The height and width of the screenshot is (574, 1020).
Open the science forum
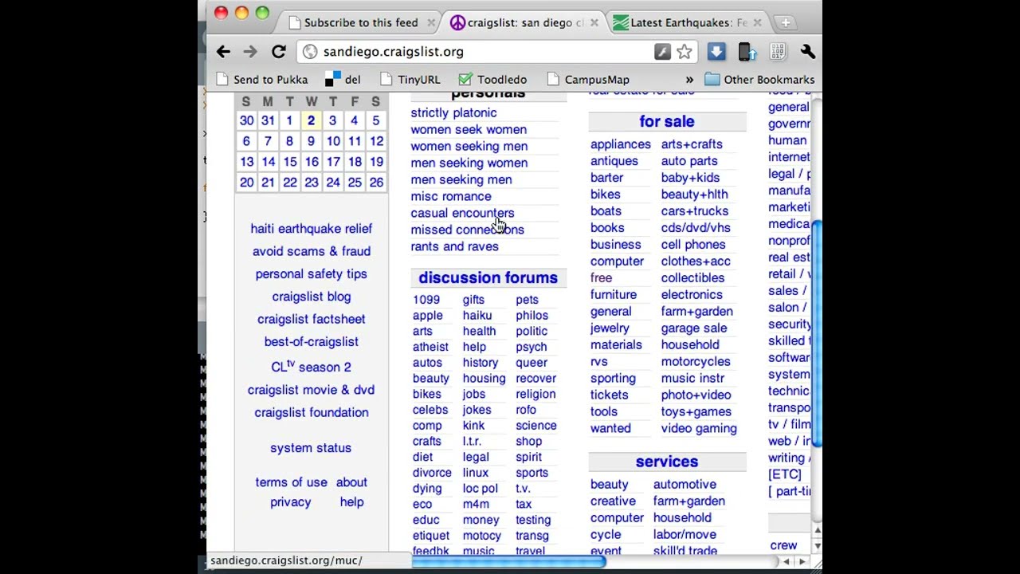[536, 426]
